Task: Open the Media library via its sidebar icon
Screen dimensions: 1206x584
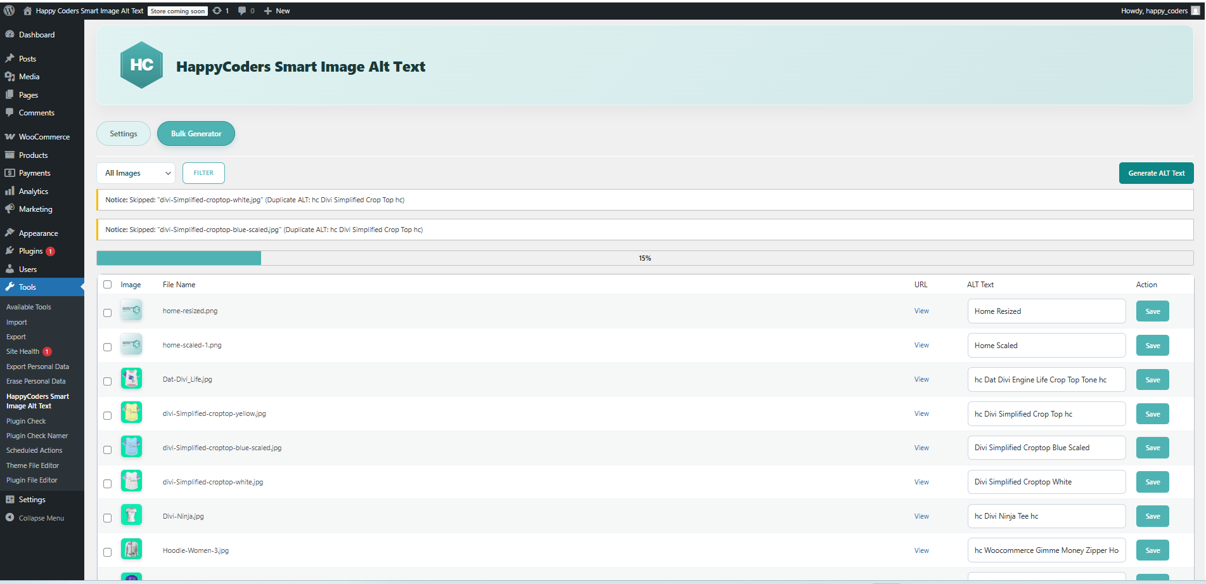Action: (10, 76)
